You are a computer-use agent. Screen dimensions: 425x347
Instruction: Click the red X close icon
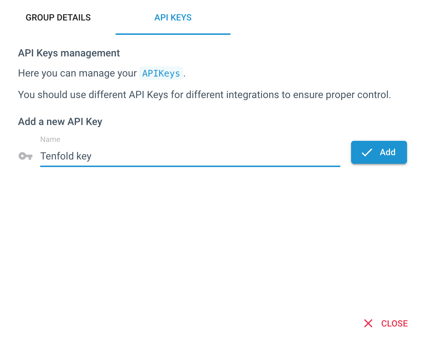368,323
